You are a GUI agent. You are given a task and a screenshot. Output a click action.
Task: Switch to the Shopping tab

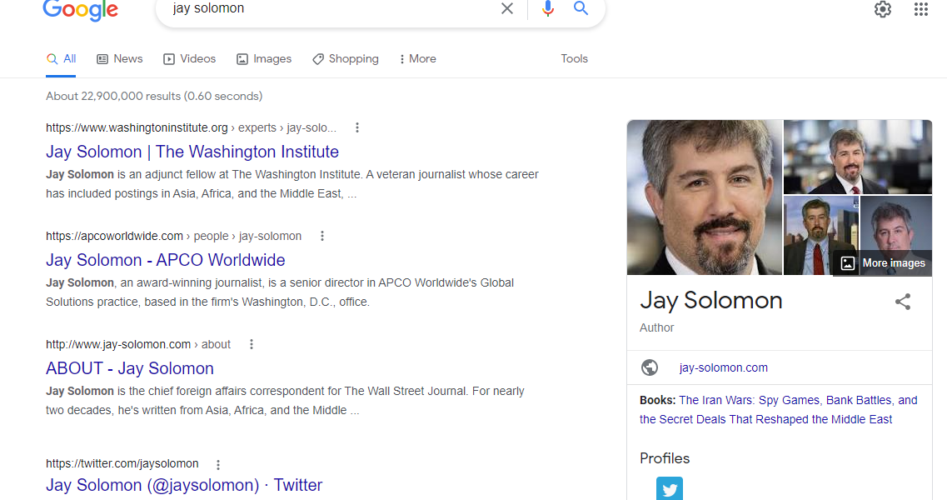click(x=346, y=59)
